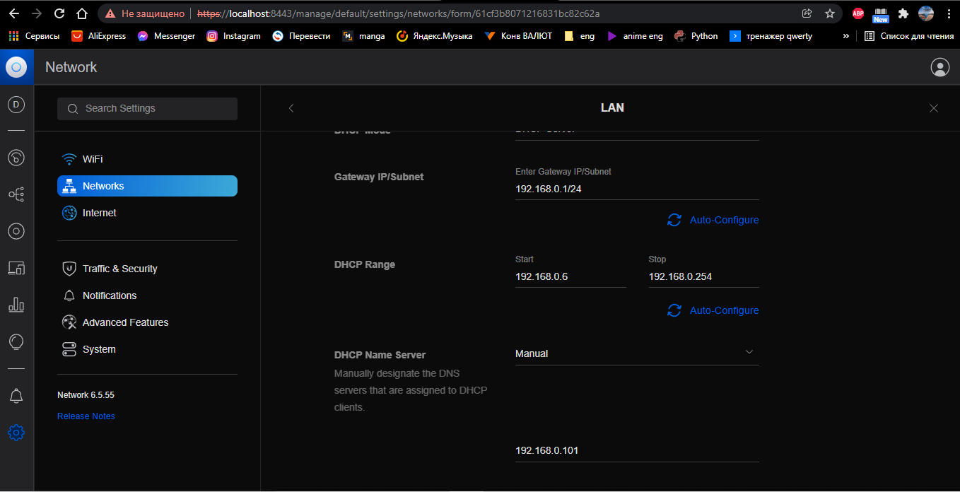Open Advanced Features settings section
The image size is (960, 492).
click(125, 322)
